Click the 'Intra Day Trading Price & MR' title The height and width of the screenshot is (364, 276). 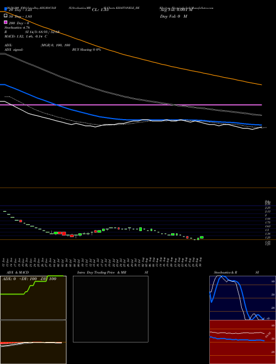102,272
